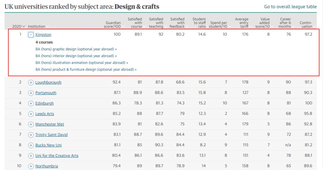Open Uni for the Creative Arts link
Screen dimensions: 323x170
57,156
